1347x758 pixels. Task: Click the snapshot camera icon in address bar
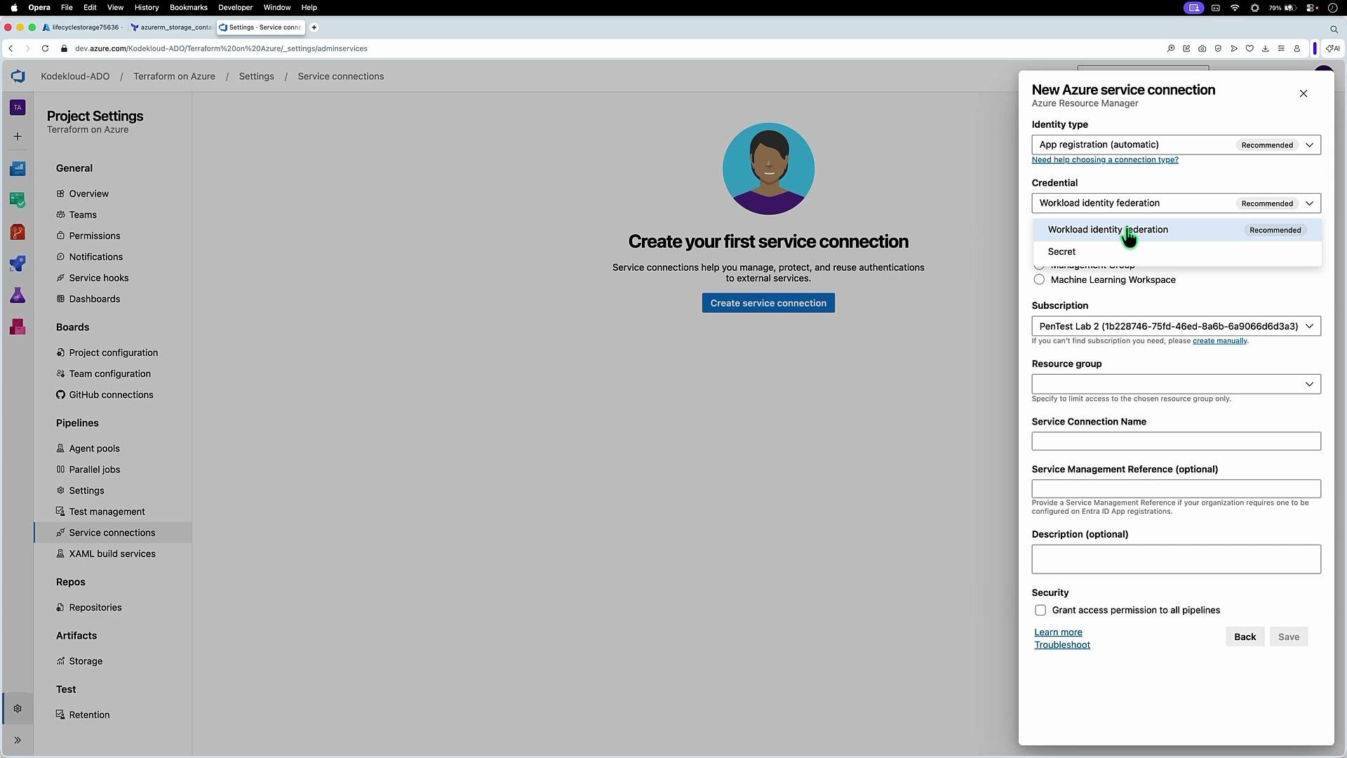pos(1202,48)
